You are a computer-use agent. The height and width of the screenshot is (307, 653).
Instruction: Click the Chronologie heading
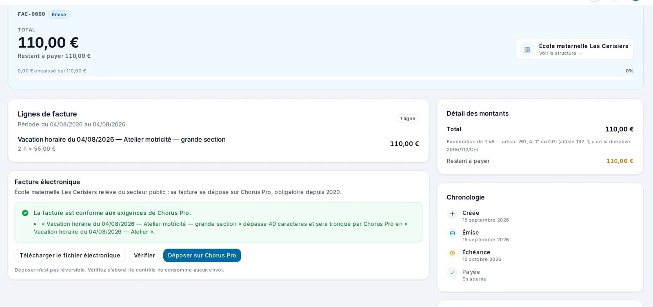[466, 197]
